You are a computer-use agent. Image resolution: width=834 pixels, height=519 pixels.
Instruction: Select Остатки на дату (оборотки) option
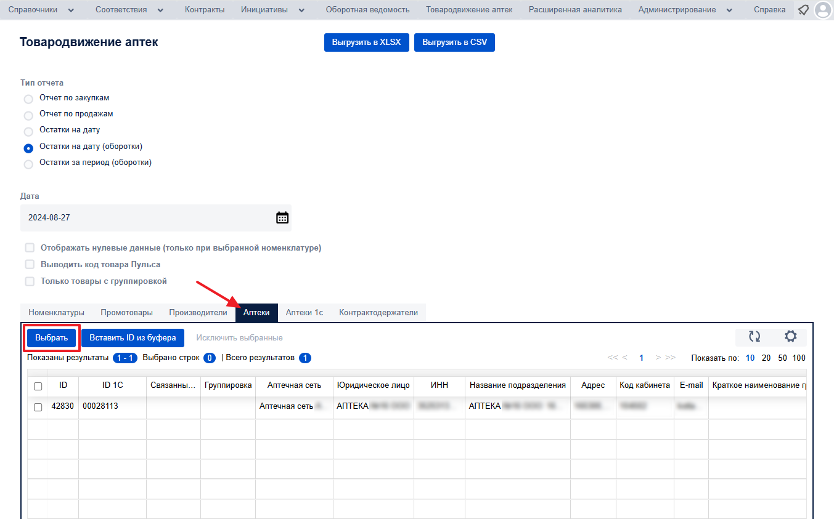point(28,148)
